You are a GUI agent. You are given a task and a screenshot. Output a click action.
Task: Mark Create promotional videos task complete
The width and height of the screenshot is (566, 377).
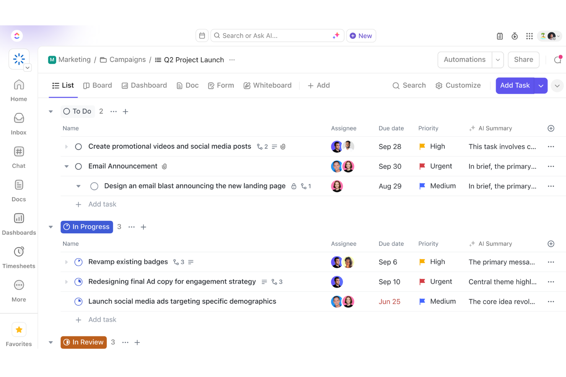[x=78, y=146]
